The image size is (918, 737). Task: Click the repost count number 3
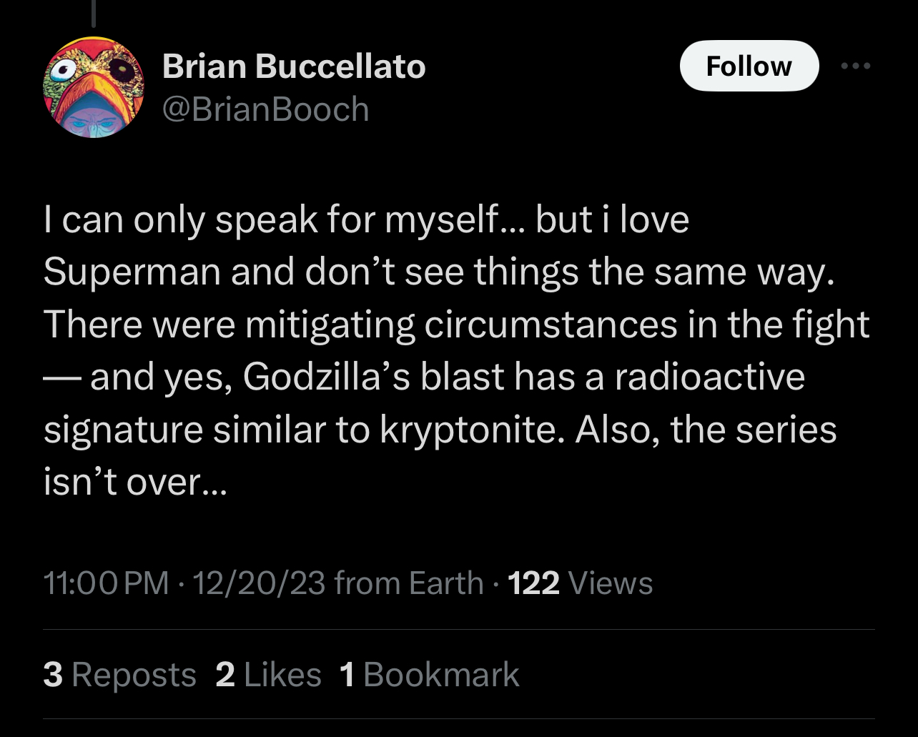click(x=53, y=675)
